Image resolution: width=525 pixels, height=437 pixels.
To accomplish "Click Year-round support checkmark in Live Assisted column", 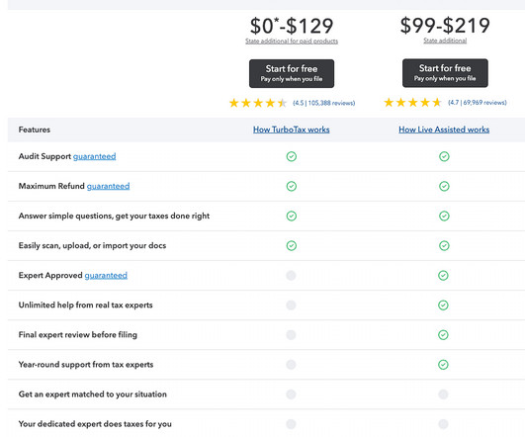I will (443, 365).
